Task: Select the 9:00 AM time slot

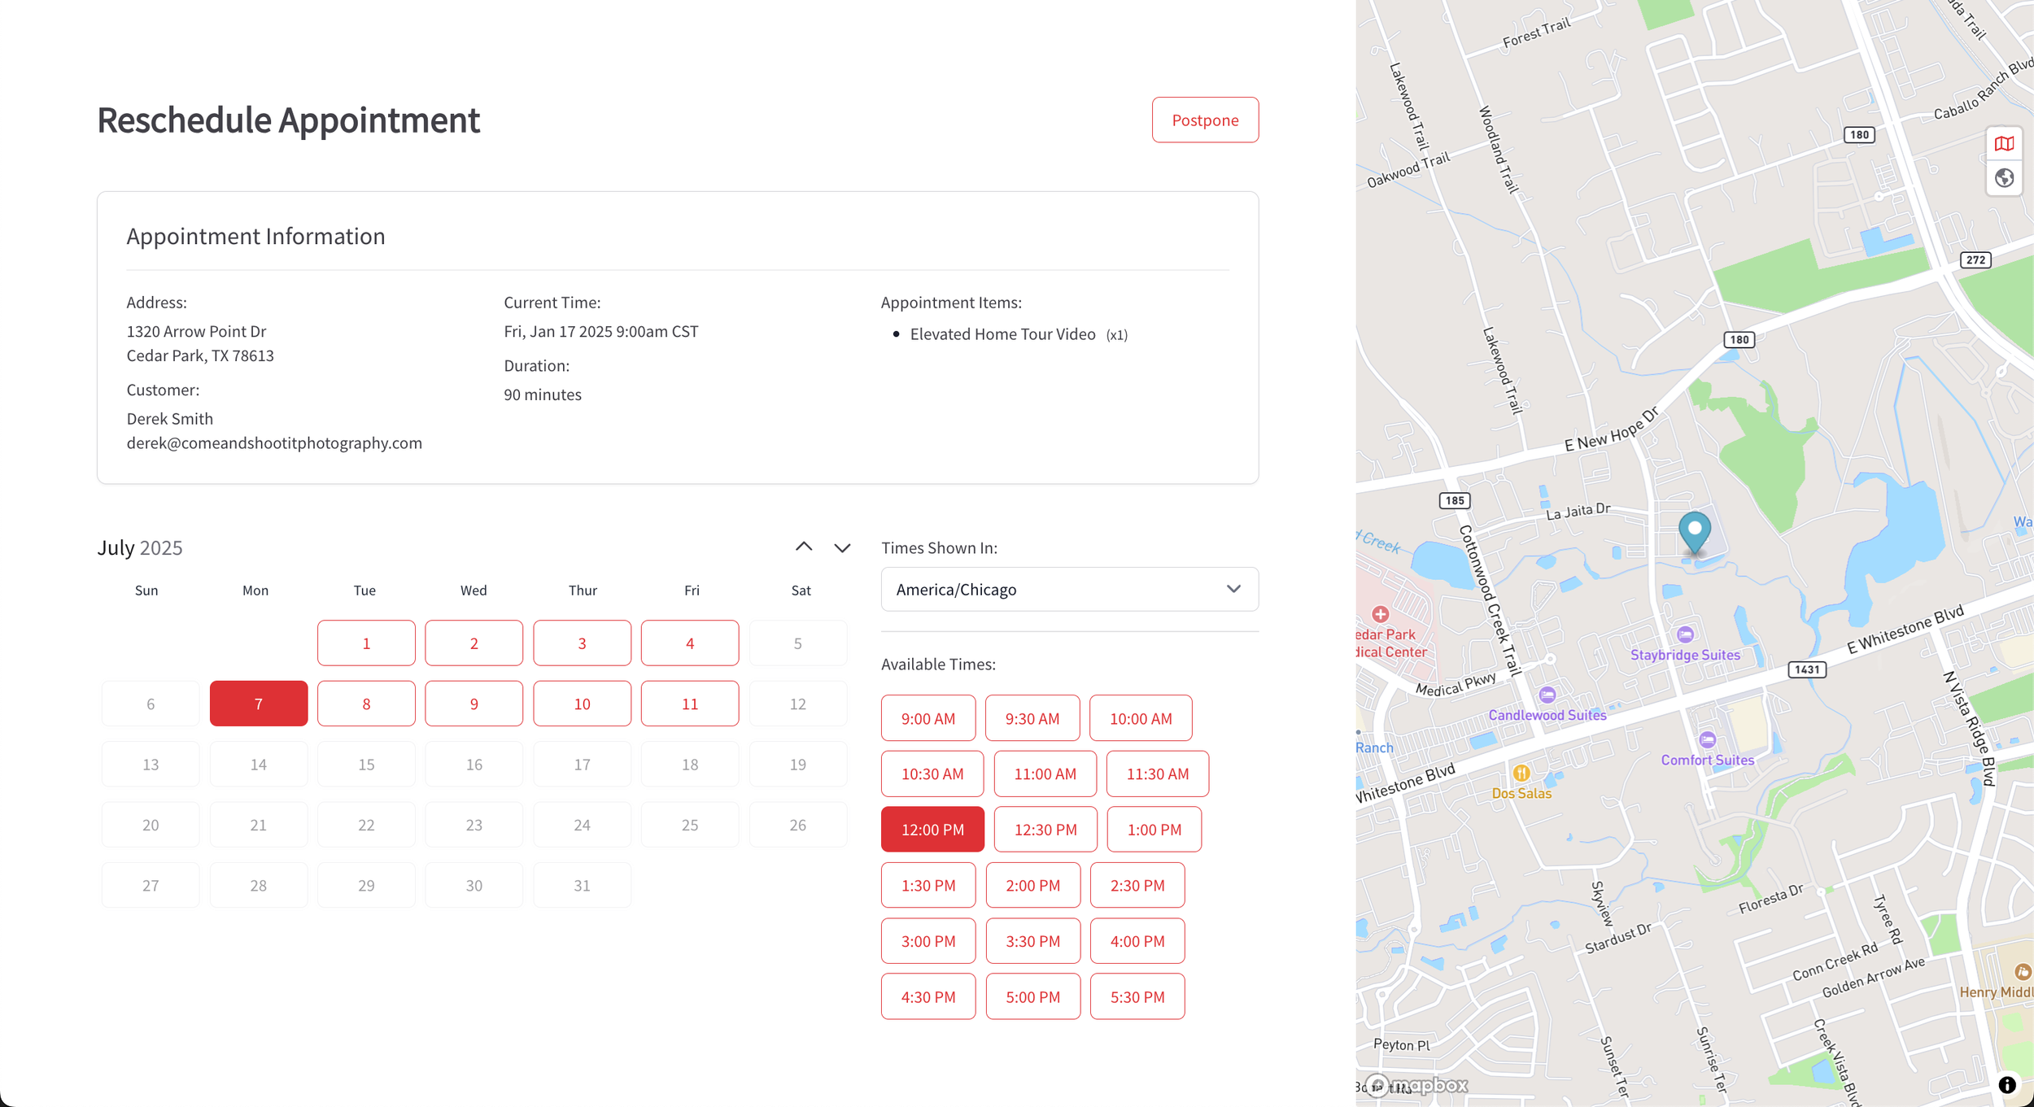Action: pyautogui.click(x=928, y=718)
